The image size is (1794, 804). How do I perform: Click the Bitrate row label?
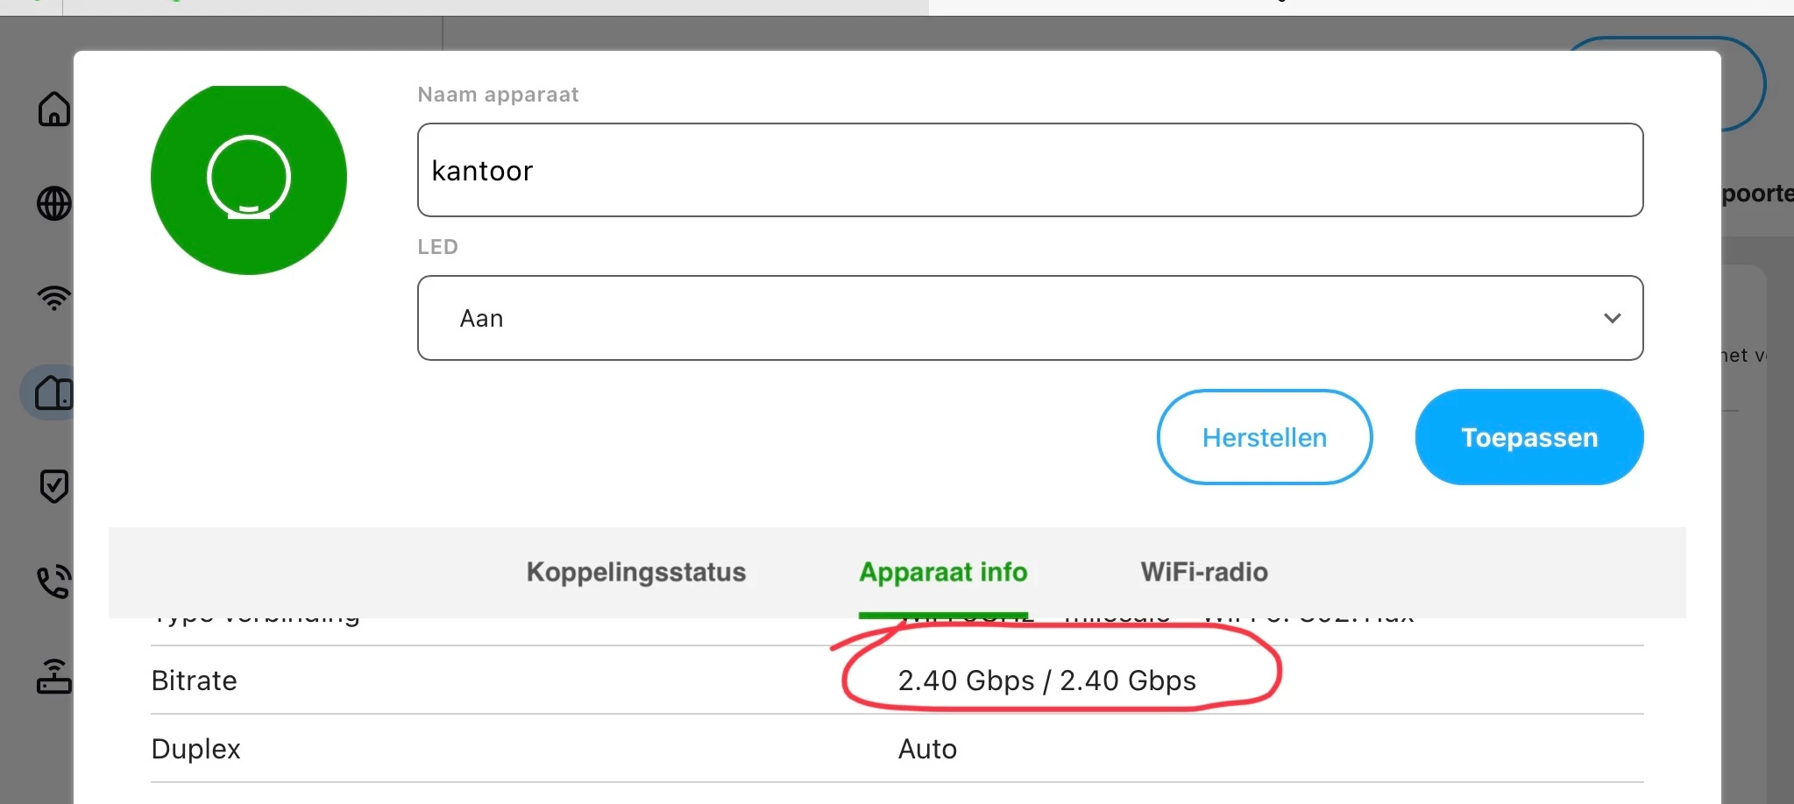pos(194,681)
